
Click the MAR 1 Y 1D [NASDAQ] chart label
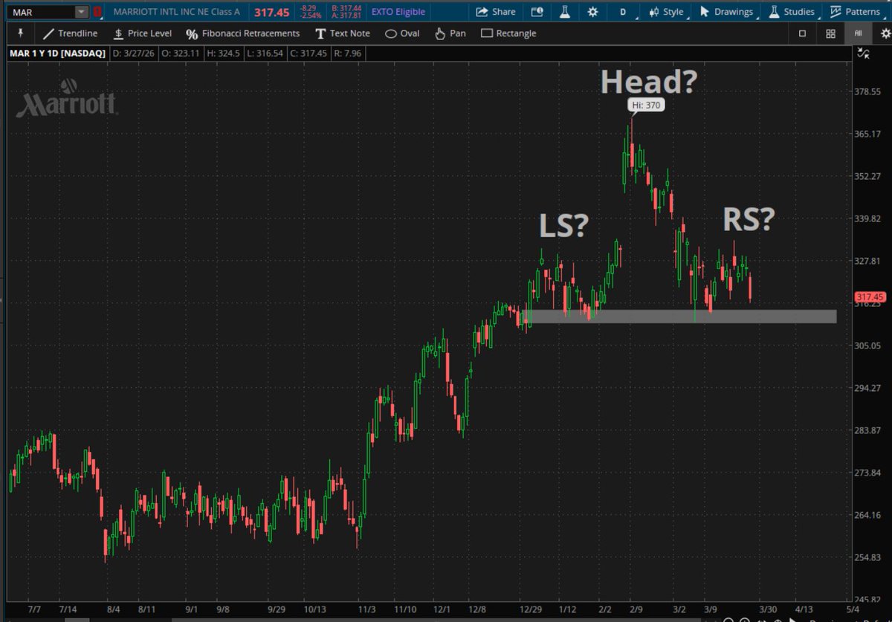pos(57,54)
